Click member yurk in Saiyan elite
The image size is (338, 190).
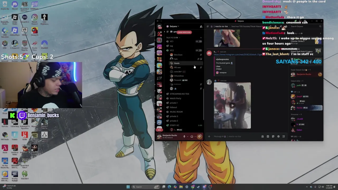298,85
